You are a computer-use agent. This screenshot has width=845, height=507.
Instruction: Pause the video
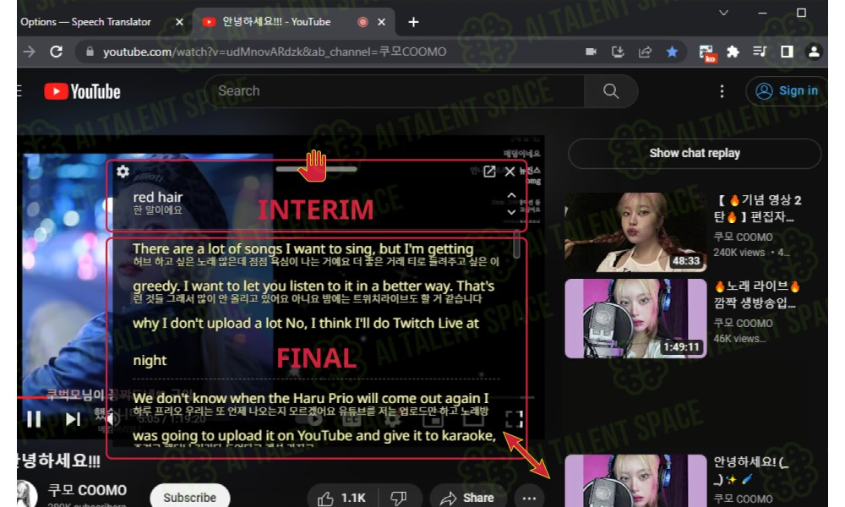pyautogui.click(x=34, y=418)
